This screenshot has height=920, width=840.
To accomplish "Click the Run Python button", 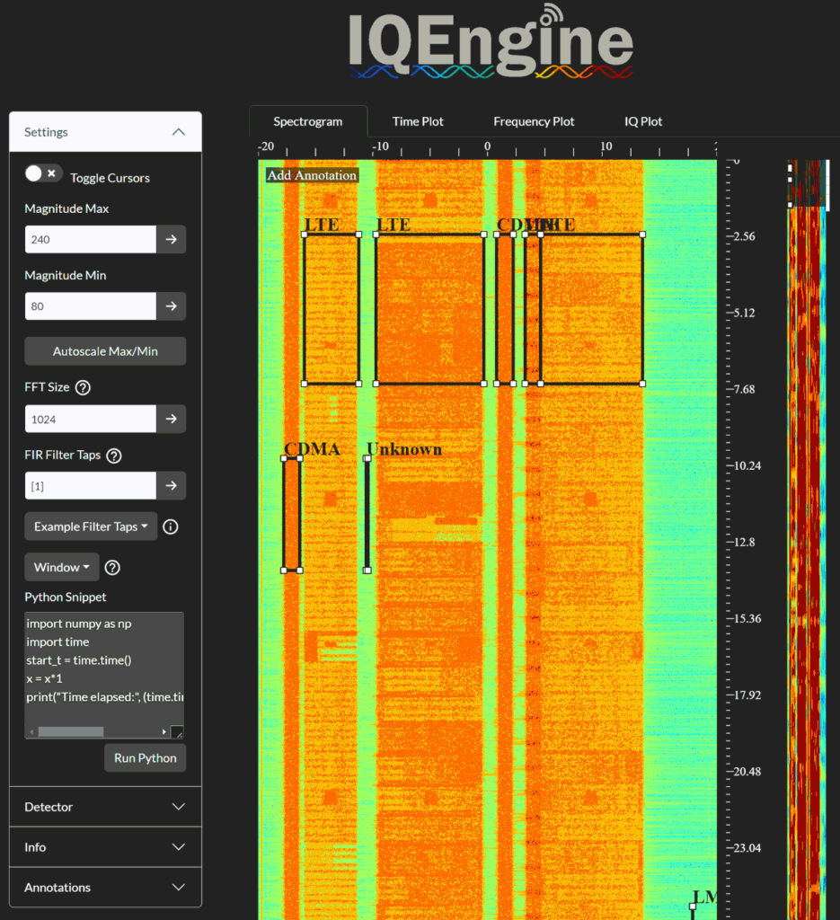I will tap(145, 758).
